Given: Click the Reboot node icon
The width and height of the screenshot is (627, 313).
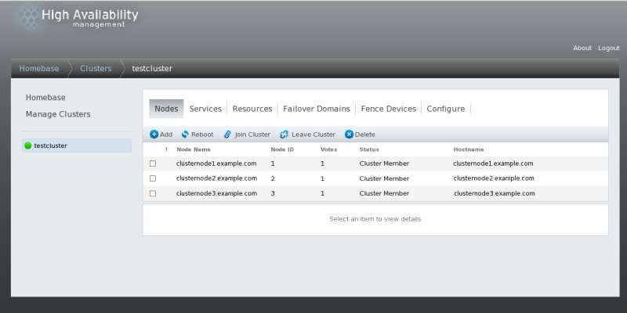Looking at the screenshot, I should pyautogui.click(x=186, y=135).
